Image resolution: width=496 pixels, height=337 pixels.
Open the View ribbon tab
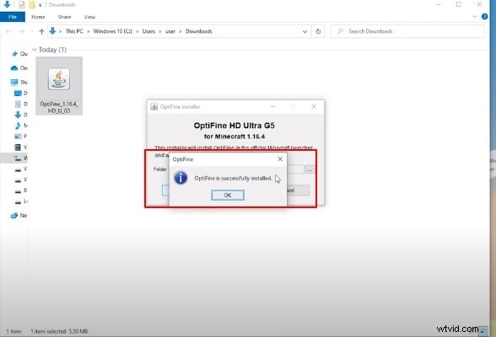pyautogui.click(x=89, y=17)
